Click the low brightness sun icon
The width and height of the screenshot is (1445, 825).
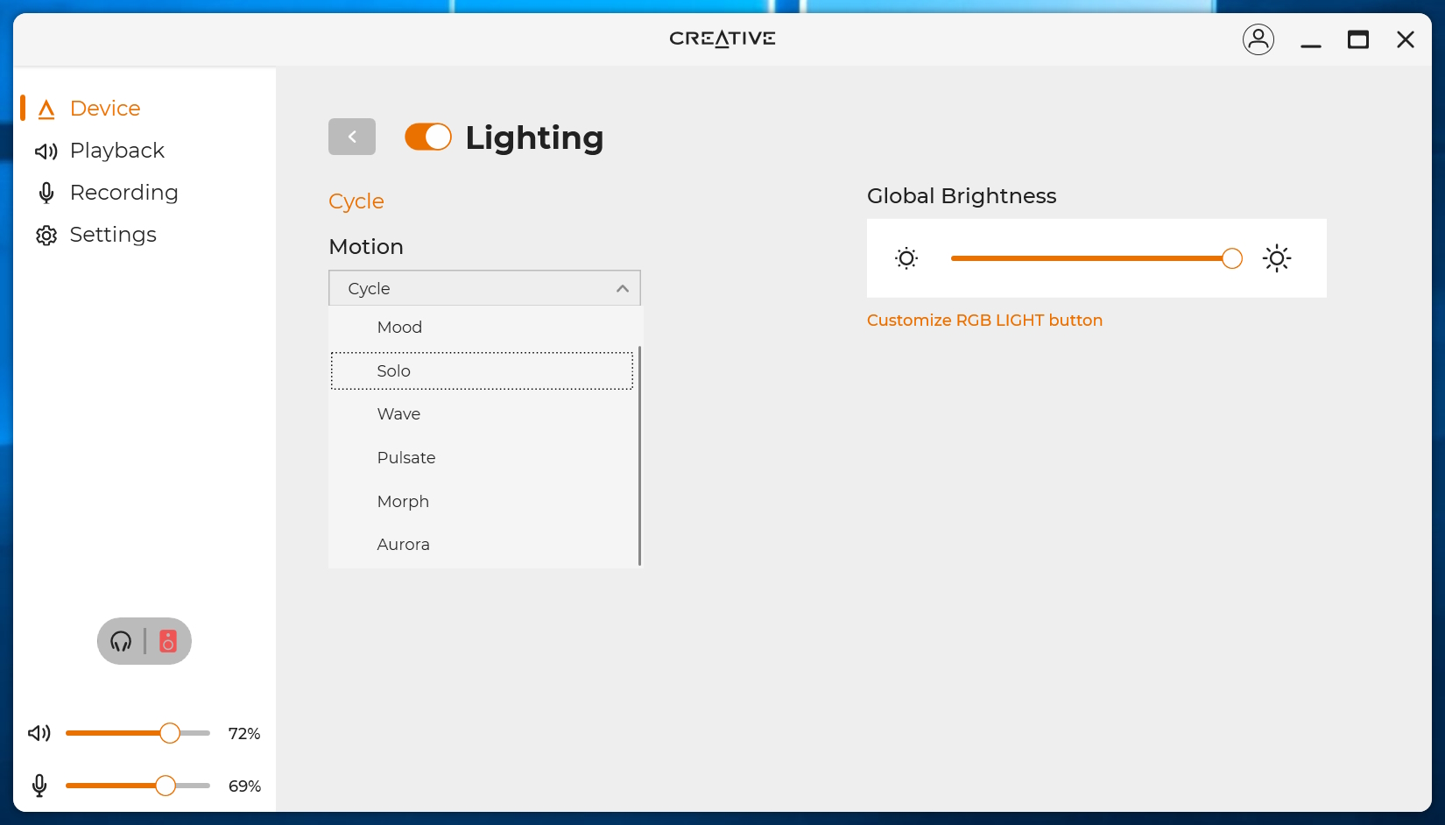coord(906,258)
